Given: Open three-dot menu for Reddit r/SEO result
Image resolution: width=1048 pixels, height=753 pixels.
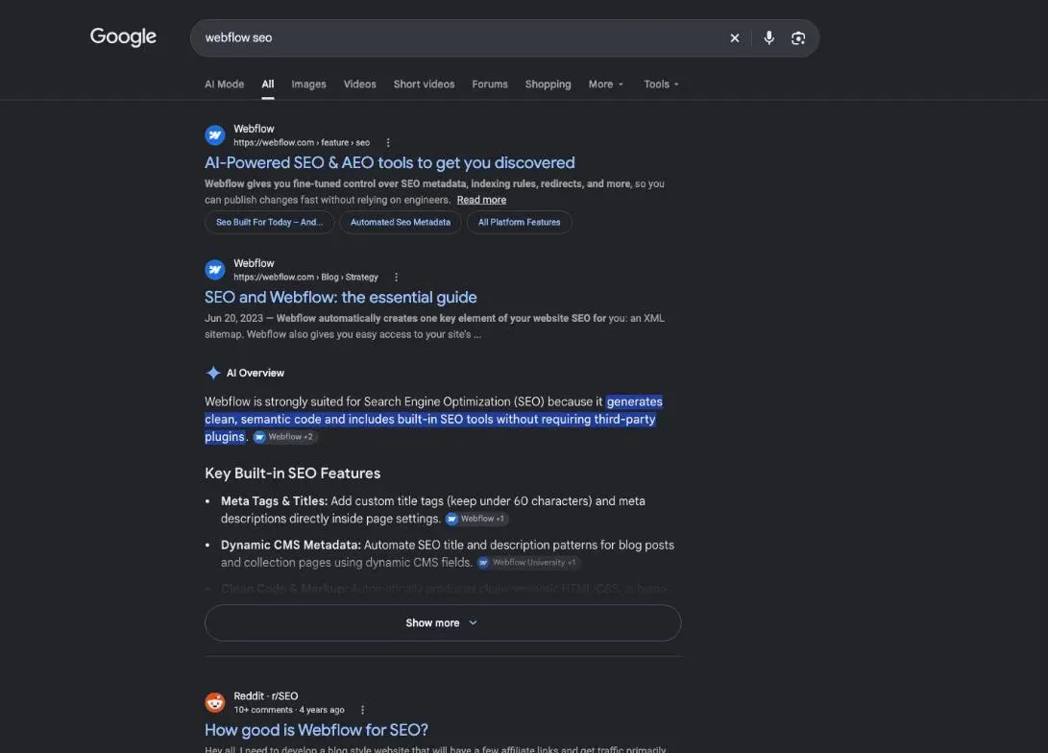Looking at the screenshot, I should pos(362,710).
